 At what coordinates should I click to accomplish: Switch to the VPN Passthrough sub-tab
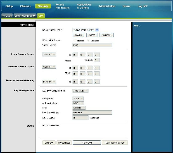(x=25, y=16)
